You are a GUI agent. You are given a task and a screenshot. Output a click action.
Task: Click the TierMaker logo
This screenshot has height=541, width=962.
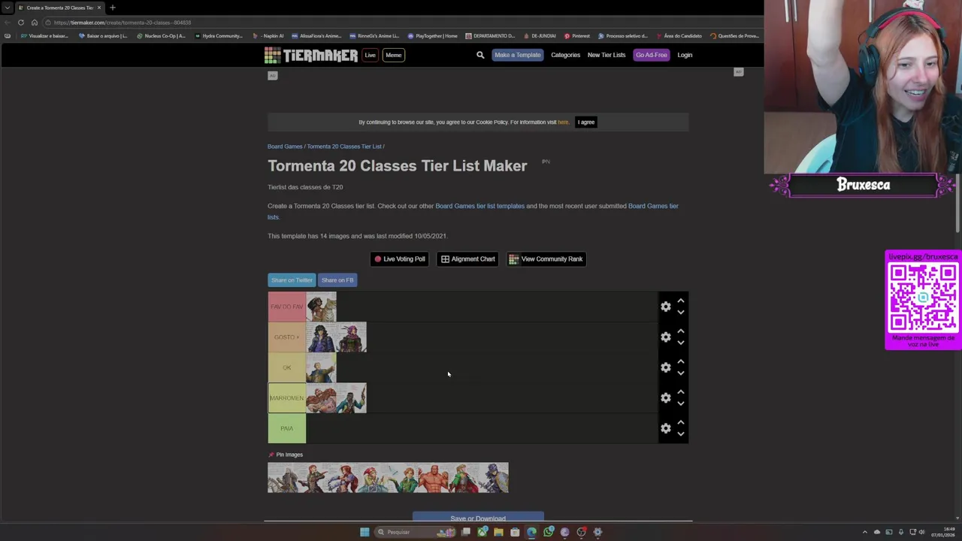tap(310, 55)
